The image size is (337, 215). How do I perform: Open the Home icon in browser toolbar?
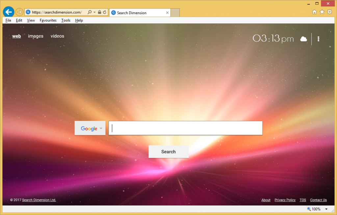click(314, 12)
